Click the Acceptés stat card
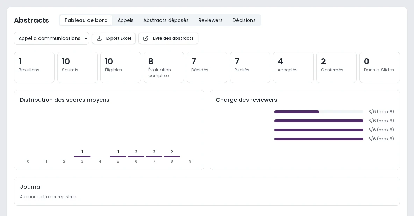 point(293,67)
